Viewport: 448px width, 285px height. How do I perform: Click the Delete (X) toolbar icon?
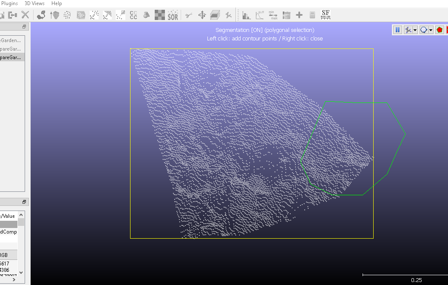[25, 15]
